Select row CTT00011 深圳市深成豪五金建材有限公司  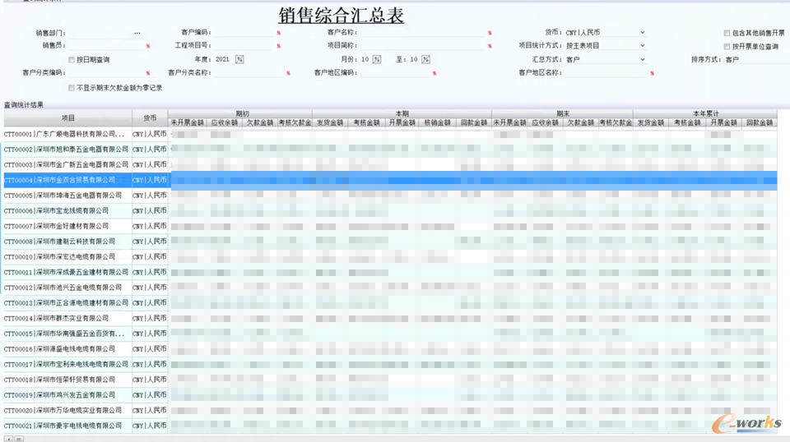(x=390, y=272)
